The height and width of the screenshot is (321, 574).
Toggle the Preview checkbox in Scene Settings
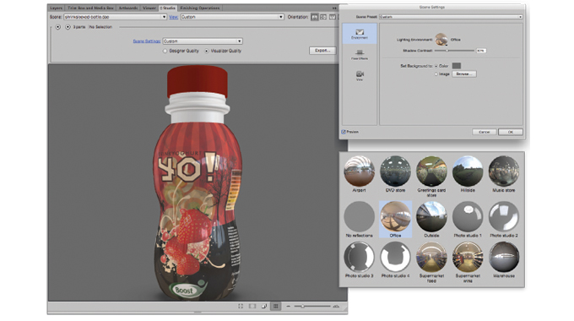pos(344,132)
